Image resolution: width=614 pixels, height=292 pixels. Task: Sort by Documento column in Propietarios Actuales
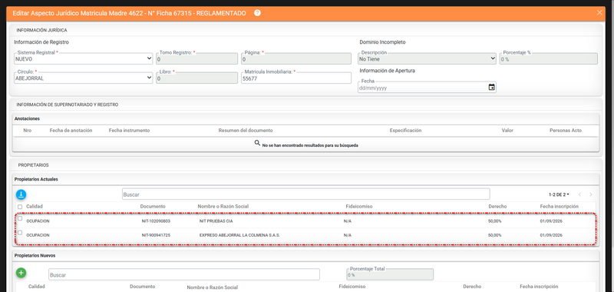pyautogui.click(x=153, y=207)
